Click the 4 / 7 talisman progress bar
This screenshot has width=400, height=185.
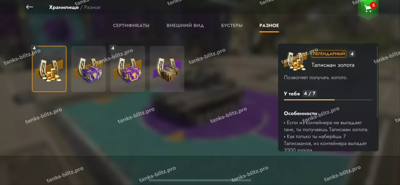click(328, 100)
